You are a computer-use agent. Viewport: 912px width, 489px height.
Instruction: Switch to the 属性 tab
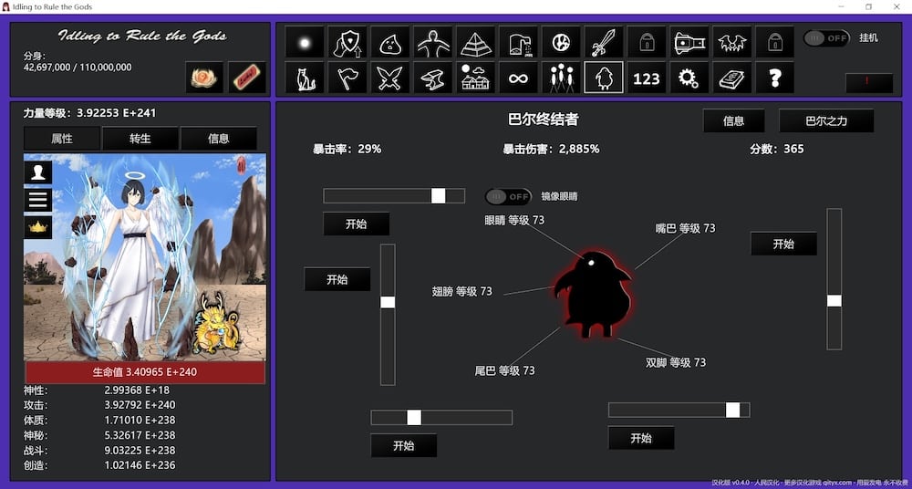[x=62, y=139]
